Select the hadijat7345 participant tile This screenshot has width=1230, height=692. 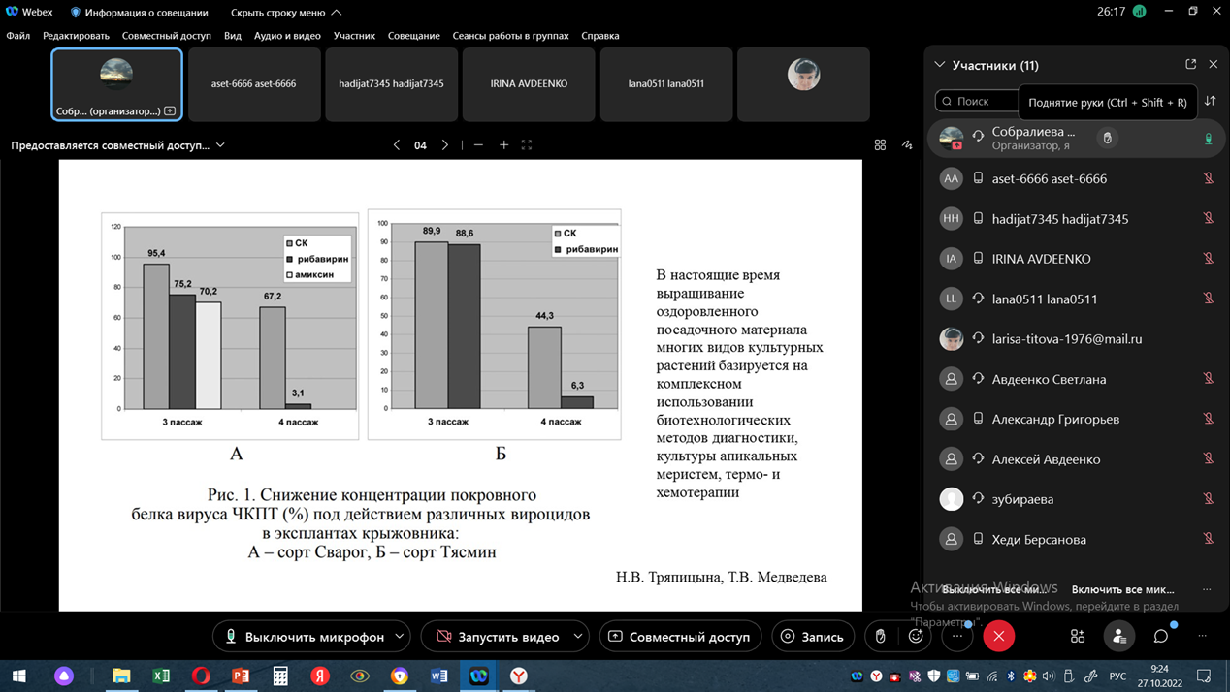click(392, 85)
